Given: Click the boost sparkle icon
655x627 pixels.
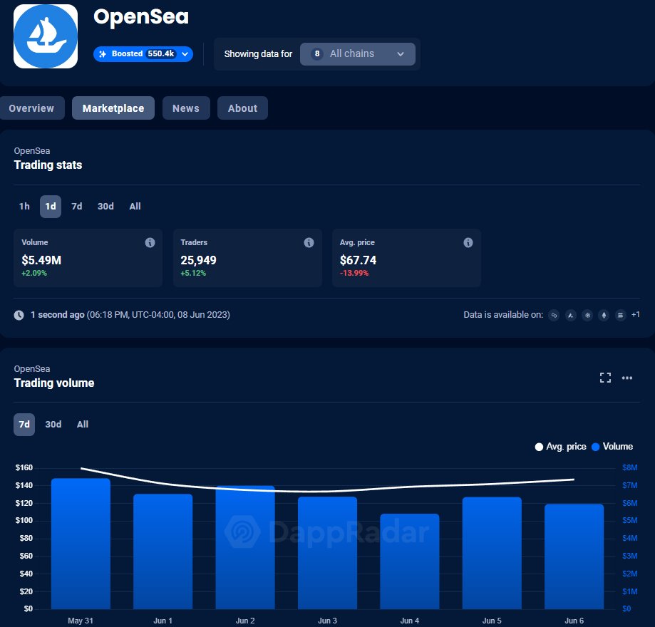Looking at the screenshot, I should pyautogui.click(x=103, y=54).
